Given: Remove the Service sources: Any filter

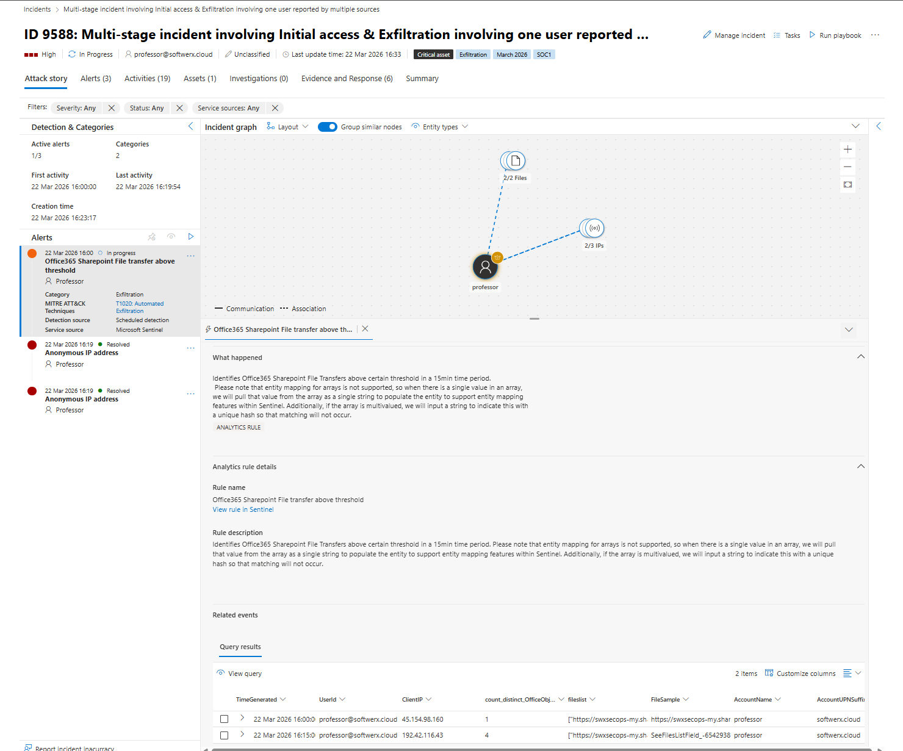Looking at the screenshot, I should click(x=275, y=108).
